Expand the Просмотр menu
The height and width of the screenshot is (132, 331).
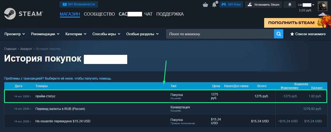(15, 34)
